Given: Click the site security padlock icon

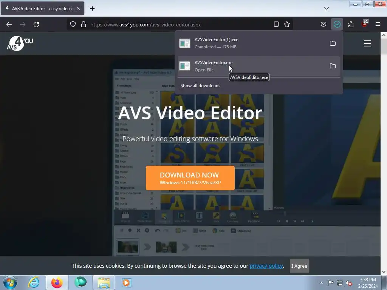Looking at the screenshot, I should coord(84,25).
